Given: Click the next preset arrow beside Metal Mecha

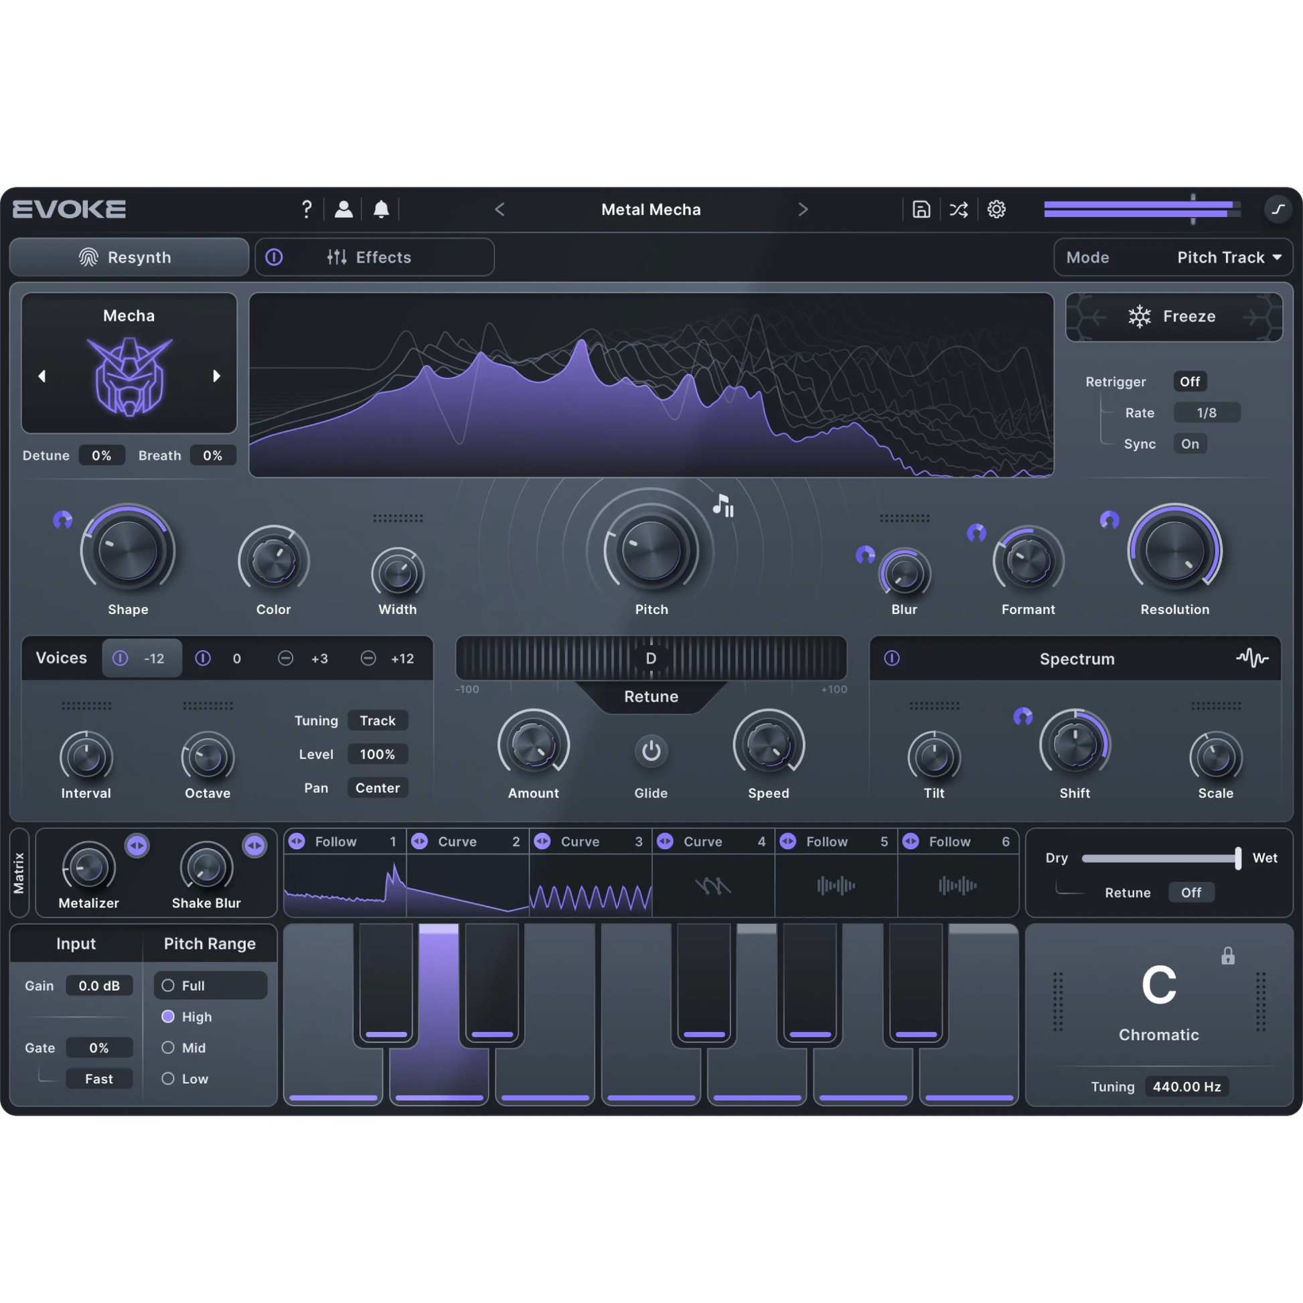Looking at the screenshot, I should click(803, 209).
